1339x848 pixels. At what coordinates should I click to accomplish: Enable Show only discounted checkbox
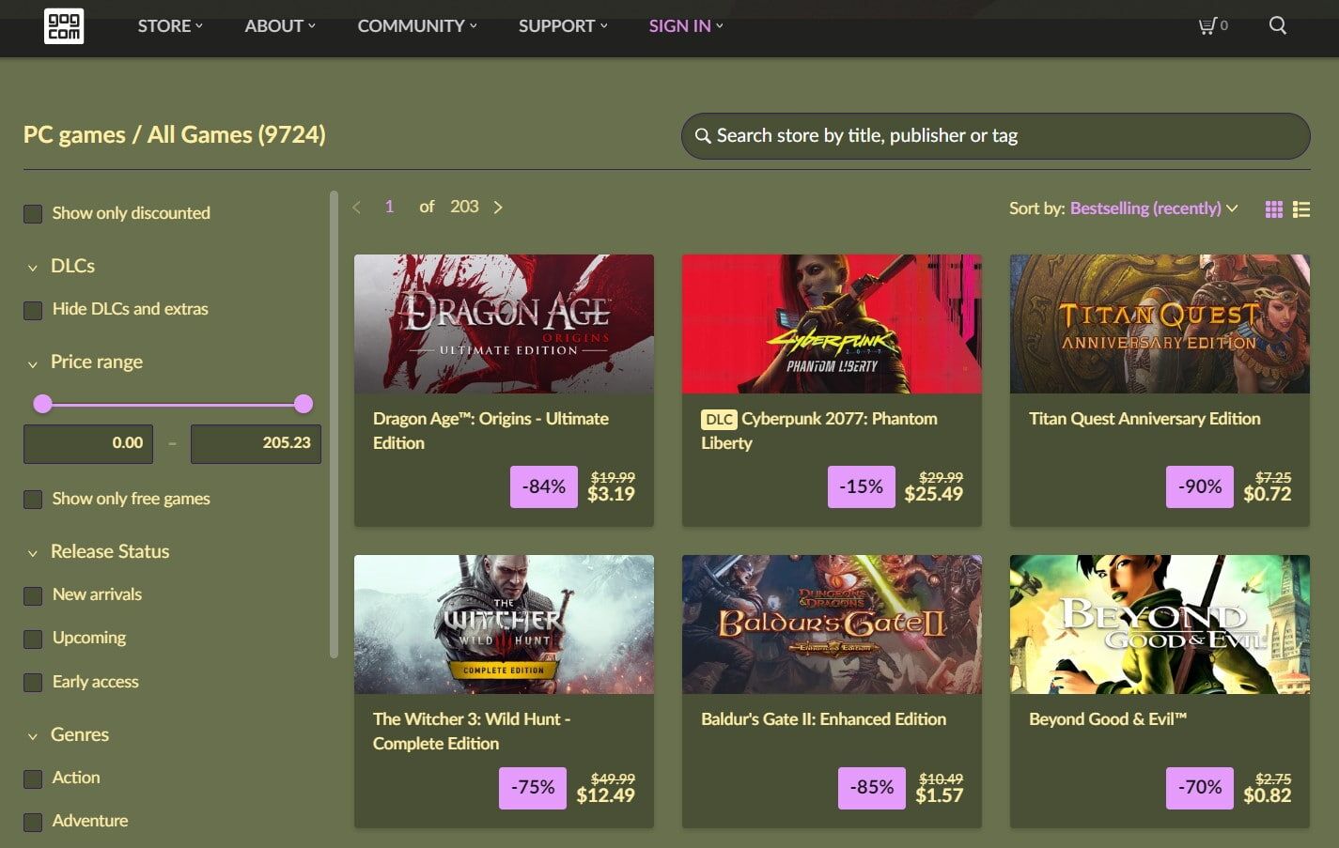coord(33,214)
